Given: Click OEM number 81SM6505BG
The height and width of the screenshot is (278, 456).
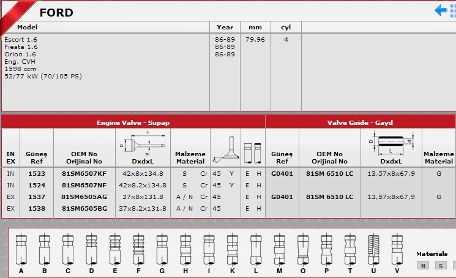Looking at the screenshot, I should tap(84, 208).
